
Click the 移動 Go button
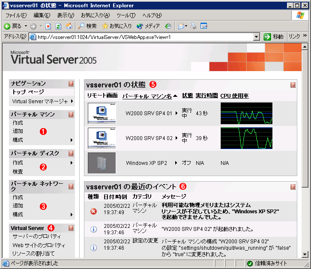[x=273, y=37]
